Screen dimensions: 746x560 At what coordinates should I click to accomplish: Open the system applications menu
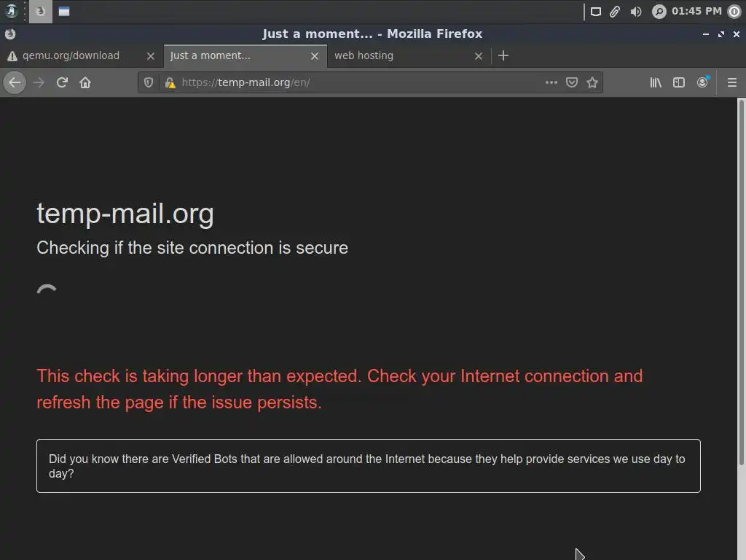pyautogui.click(x=11, y=11)
